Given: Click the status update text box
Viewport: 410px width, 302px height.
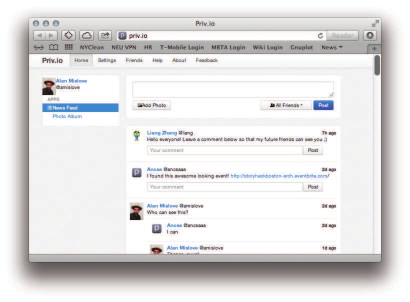Looking at the screenshot, I should click(232, 89).
